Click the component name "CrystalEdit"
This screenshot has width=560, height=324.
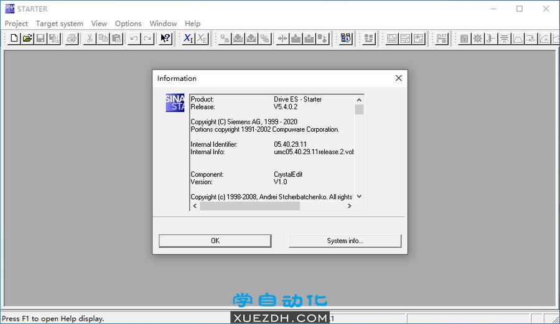288,174
